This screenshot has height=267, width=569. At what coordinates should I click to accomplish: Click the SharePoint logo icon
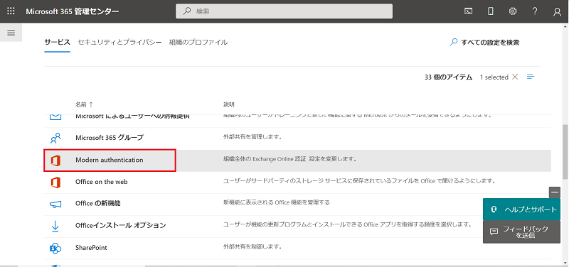(x=55, y=248)
